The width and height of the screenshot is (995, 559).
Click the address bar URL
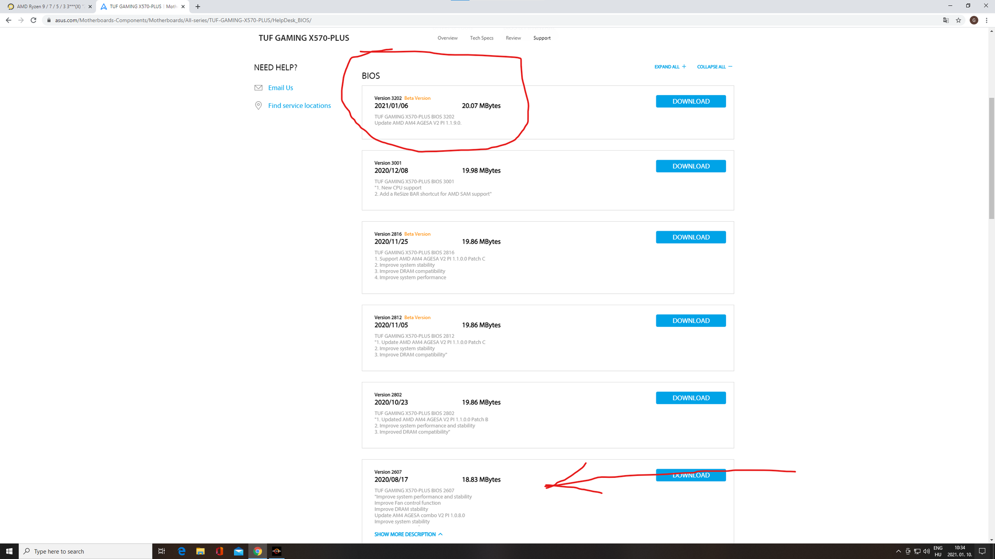(x=183, y=20)
